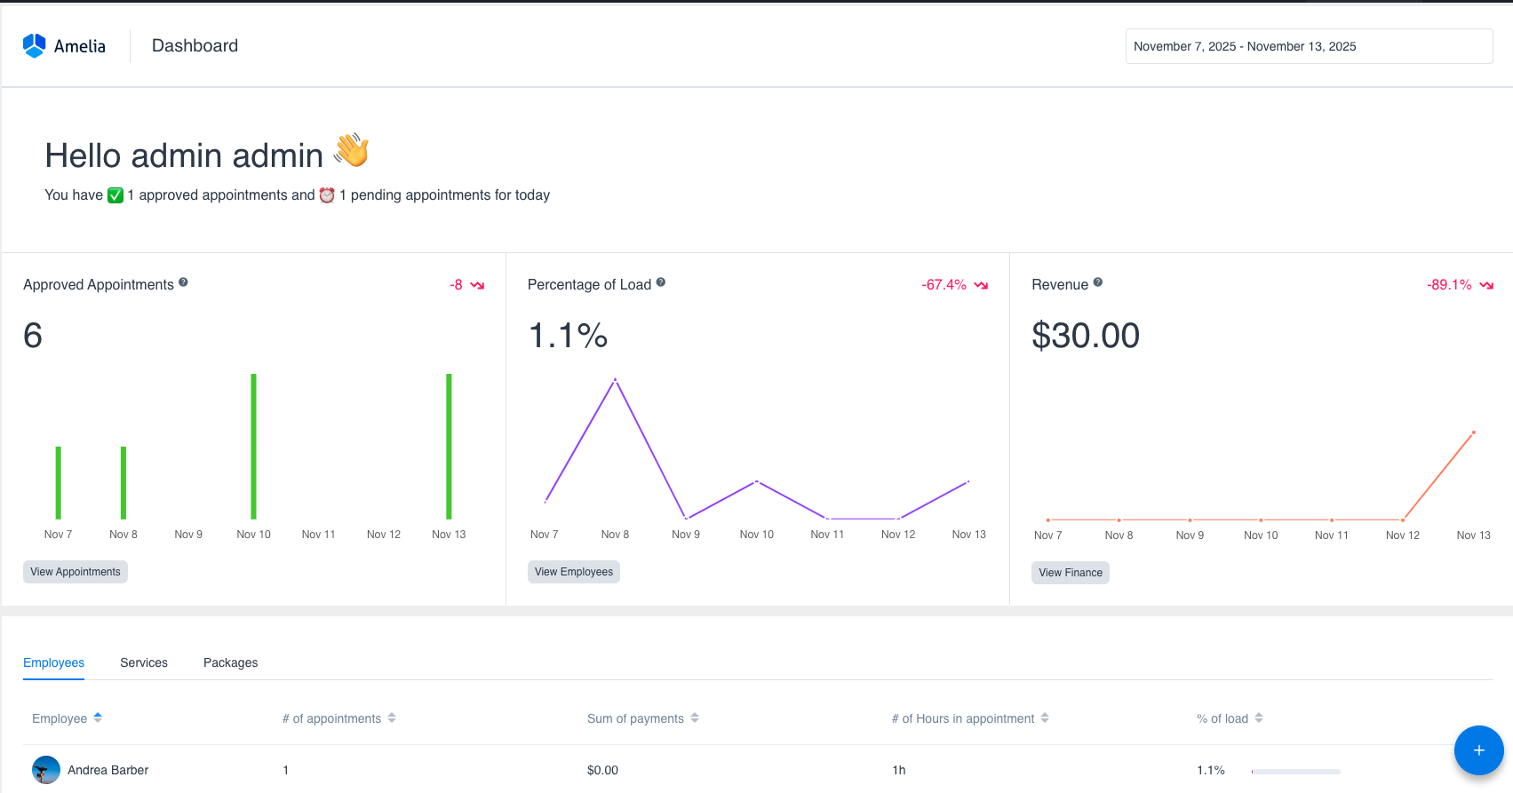The image size is (1513, 793).
Task: Sort by # of Hours in appointment
Action: coord(1045,718)
